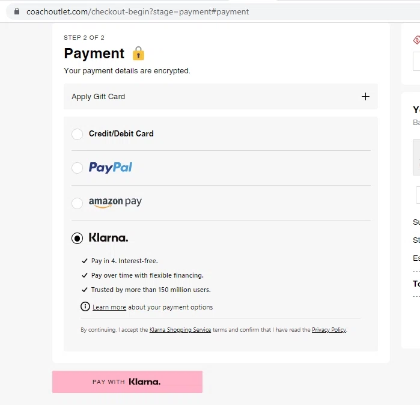Screen dimensions: 420x405
Task: Click the checkmark beside Trusted by 150 million users
Action: click(x=85, y=290)
